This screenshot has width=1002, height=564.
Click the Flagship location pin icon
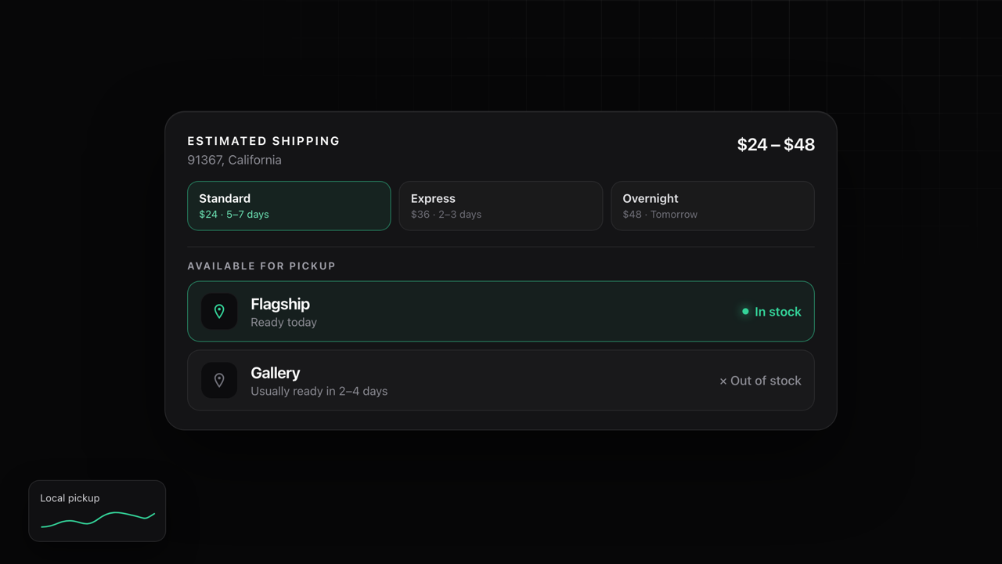(219, 312)
